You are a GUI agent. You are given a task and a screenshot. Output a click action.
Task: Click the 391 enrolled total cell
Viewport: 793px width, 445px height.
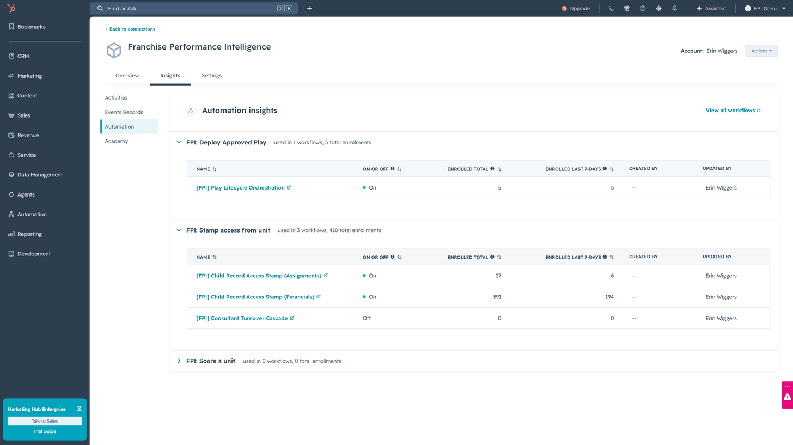(x=497, y=297)
